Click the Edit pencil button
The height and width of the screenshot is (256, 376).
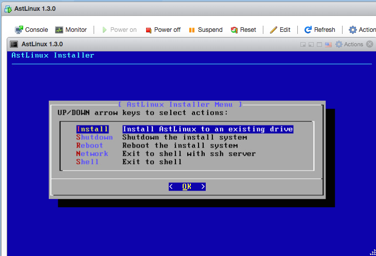pos(280,30)
